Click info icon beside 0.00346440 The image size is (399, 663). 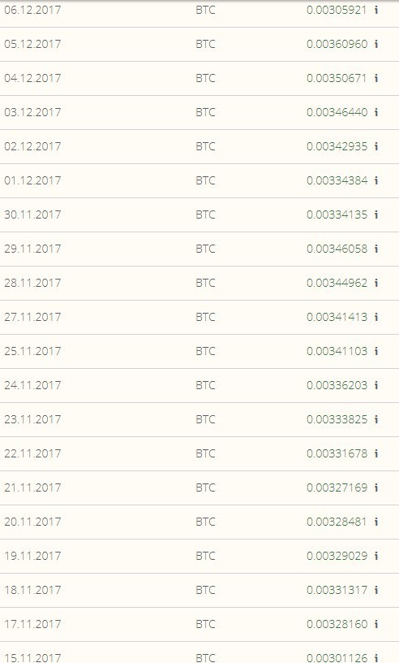click(x=376, y=112)
